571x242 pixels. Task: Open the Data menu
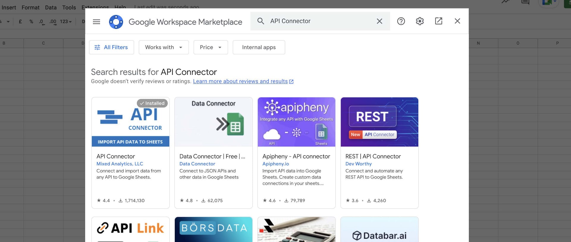point(51,7)
